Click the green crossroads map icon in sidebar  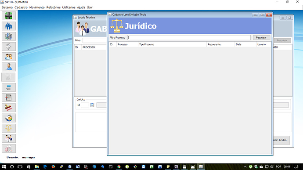(9, 16)
